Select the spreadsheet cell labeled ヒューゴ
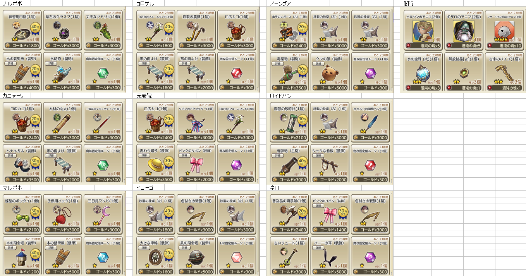The width and height of the screenshot is (526, 276). coord(144,188)
